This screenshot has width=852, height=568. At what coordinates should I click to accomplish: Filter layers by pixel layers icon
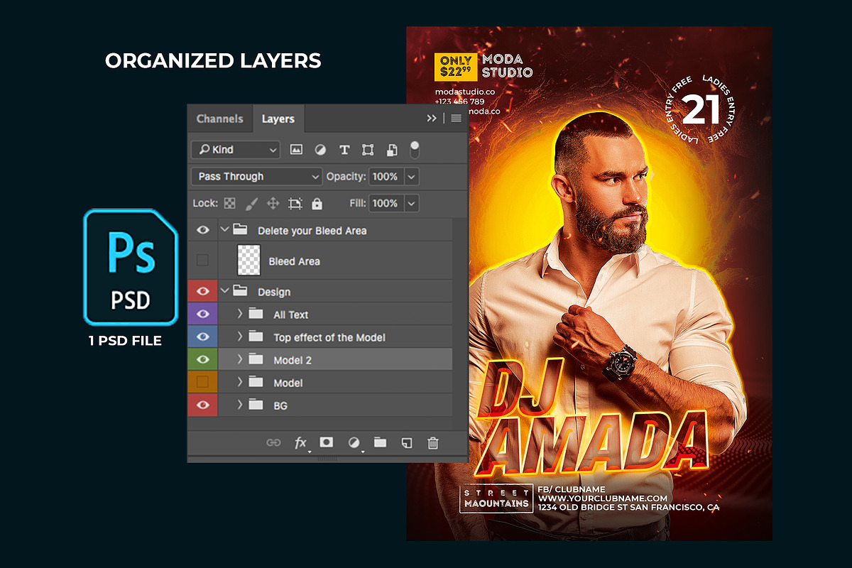pos(297,150)
